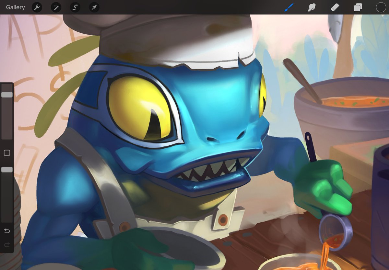
Task: Select the Eraser tool
Action: click(335, 7)
